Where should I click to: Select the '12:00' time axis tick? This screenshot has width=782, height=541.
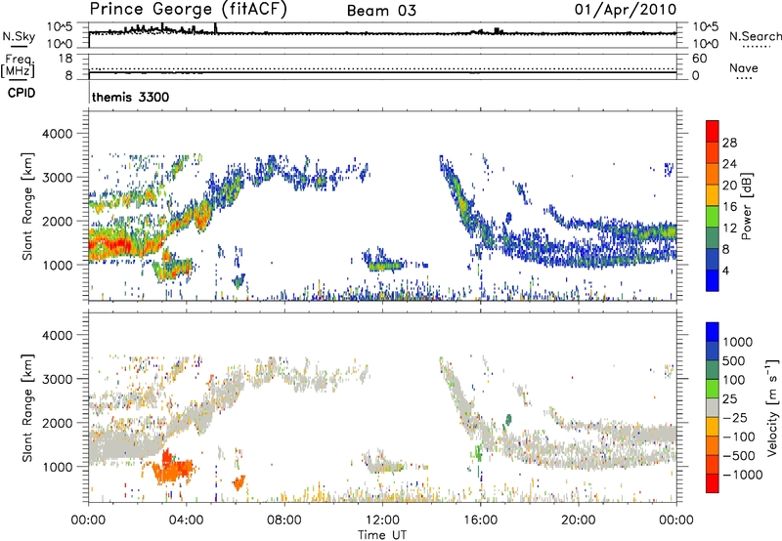click(382, 520)
